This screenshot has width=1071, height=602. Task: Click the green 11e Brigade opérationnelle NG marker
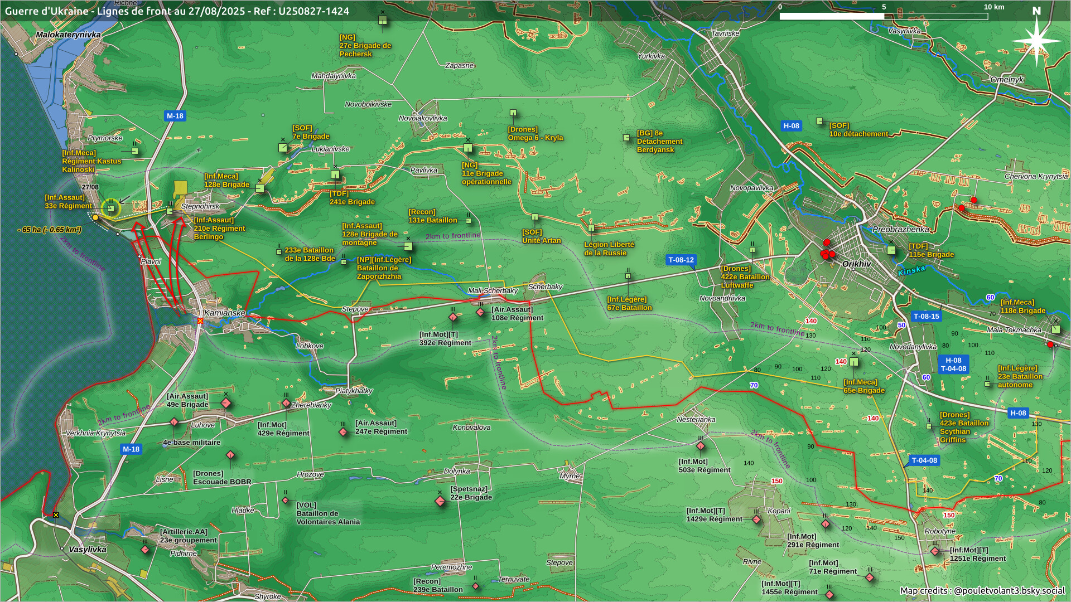pyautogui.click(x=468, y=148)
